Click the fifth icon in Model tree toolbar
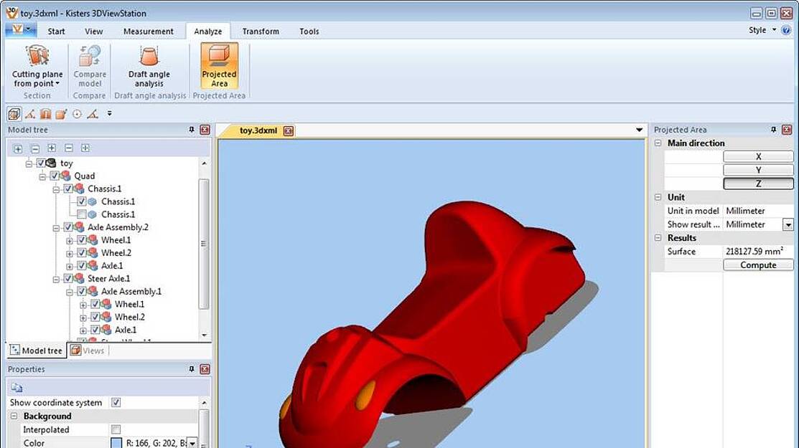The image size is (799, 448). (x=85, y=148)
